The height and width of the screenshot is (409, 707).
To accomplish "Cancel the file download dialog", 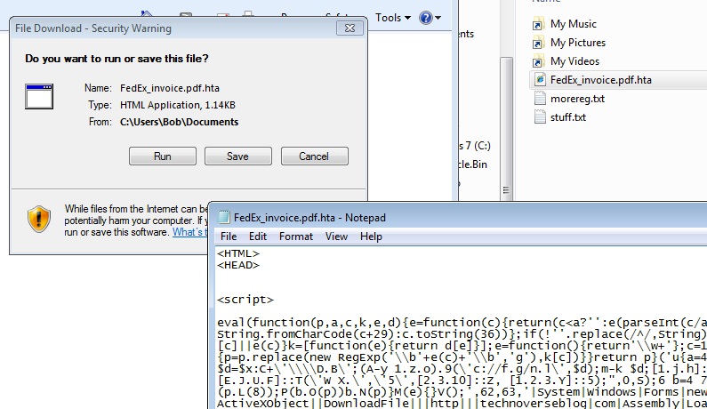I will [x=314, y=156].
